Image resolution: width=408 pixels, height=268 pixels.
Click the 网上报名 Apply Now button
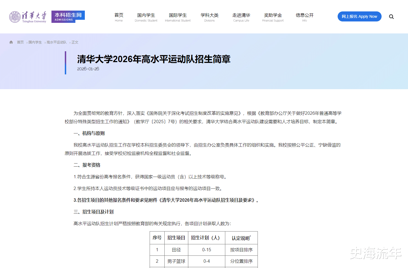point(360,16)
